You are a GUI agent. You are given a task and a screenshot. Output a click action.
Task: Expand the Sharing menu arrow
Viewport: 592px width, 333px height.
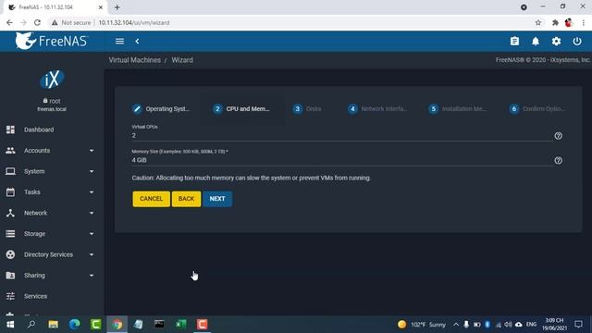point(92,276)
